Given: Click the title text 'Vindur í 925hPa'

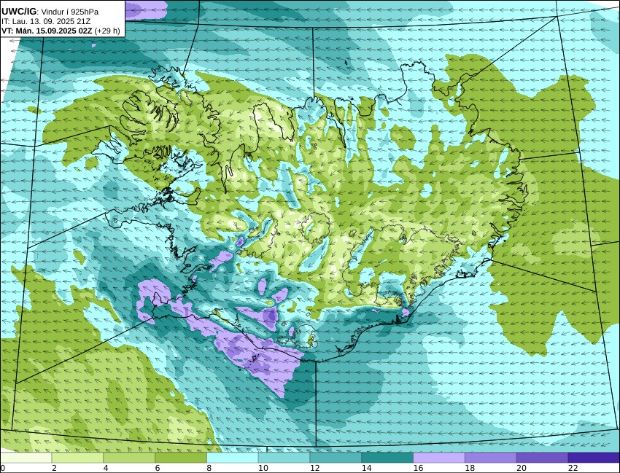Looking at the screenshot, I should (70, 12).
